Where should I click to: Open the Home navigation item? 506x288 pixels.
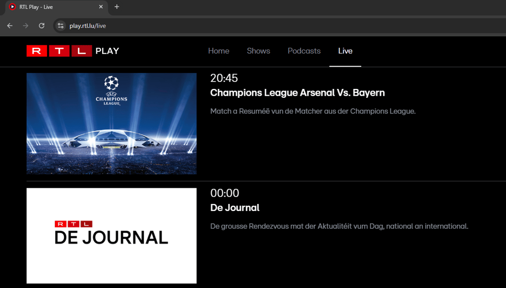point(219,51)
